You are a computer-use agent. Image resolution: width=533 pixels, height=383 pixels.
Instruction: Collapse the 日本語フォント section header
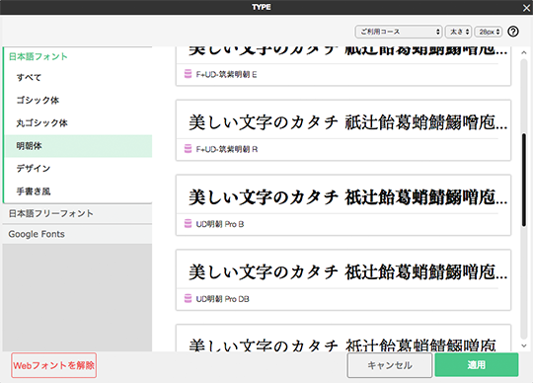tap(78, 56)
